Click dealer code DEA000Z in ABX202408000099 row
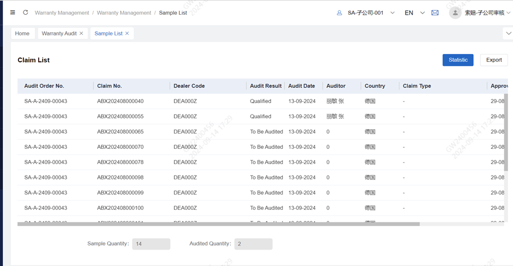The image size is (513, 266). 185,193
